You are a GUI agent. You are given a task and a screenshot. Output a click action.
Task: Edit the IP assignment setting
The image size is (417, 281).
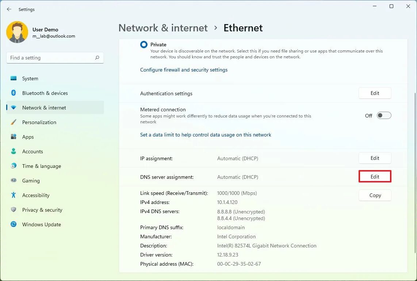375,158
